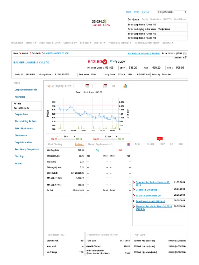Select the Derivatives quote tab
This screenshot has width=199, height=265.
click(x=155, y=19)
